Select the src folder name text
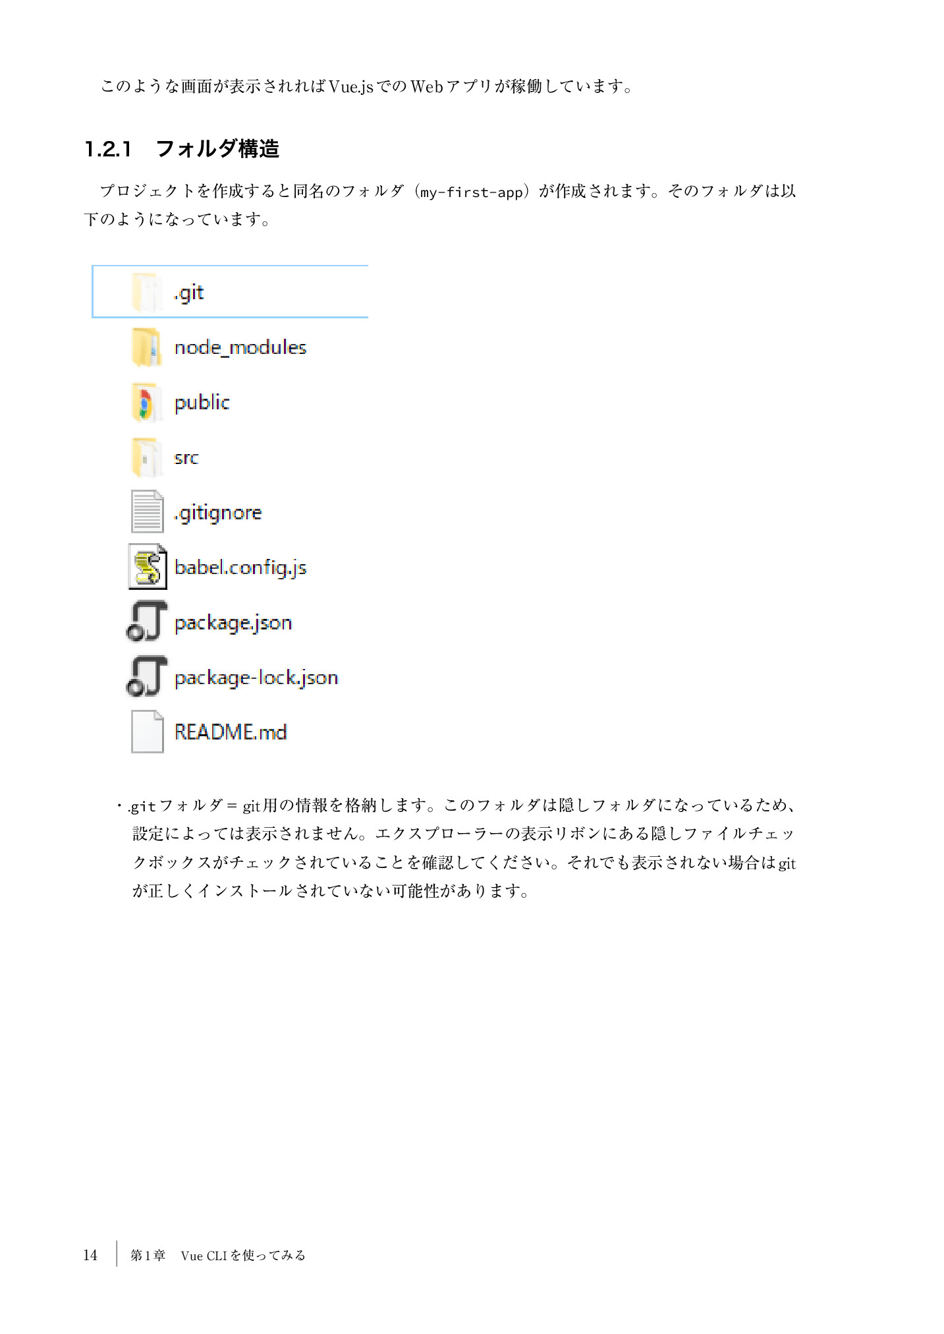 pos(186,458)
